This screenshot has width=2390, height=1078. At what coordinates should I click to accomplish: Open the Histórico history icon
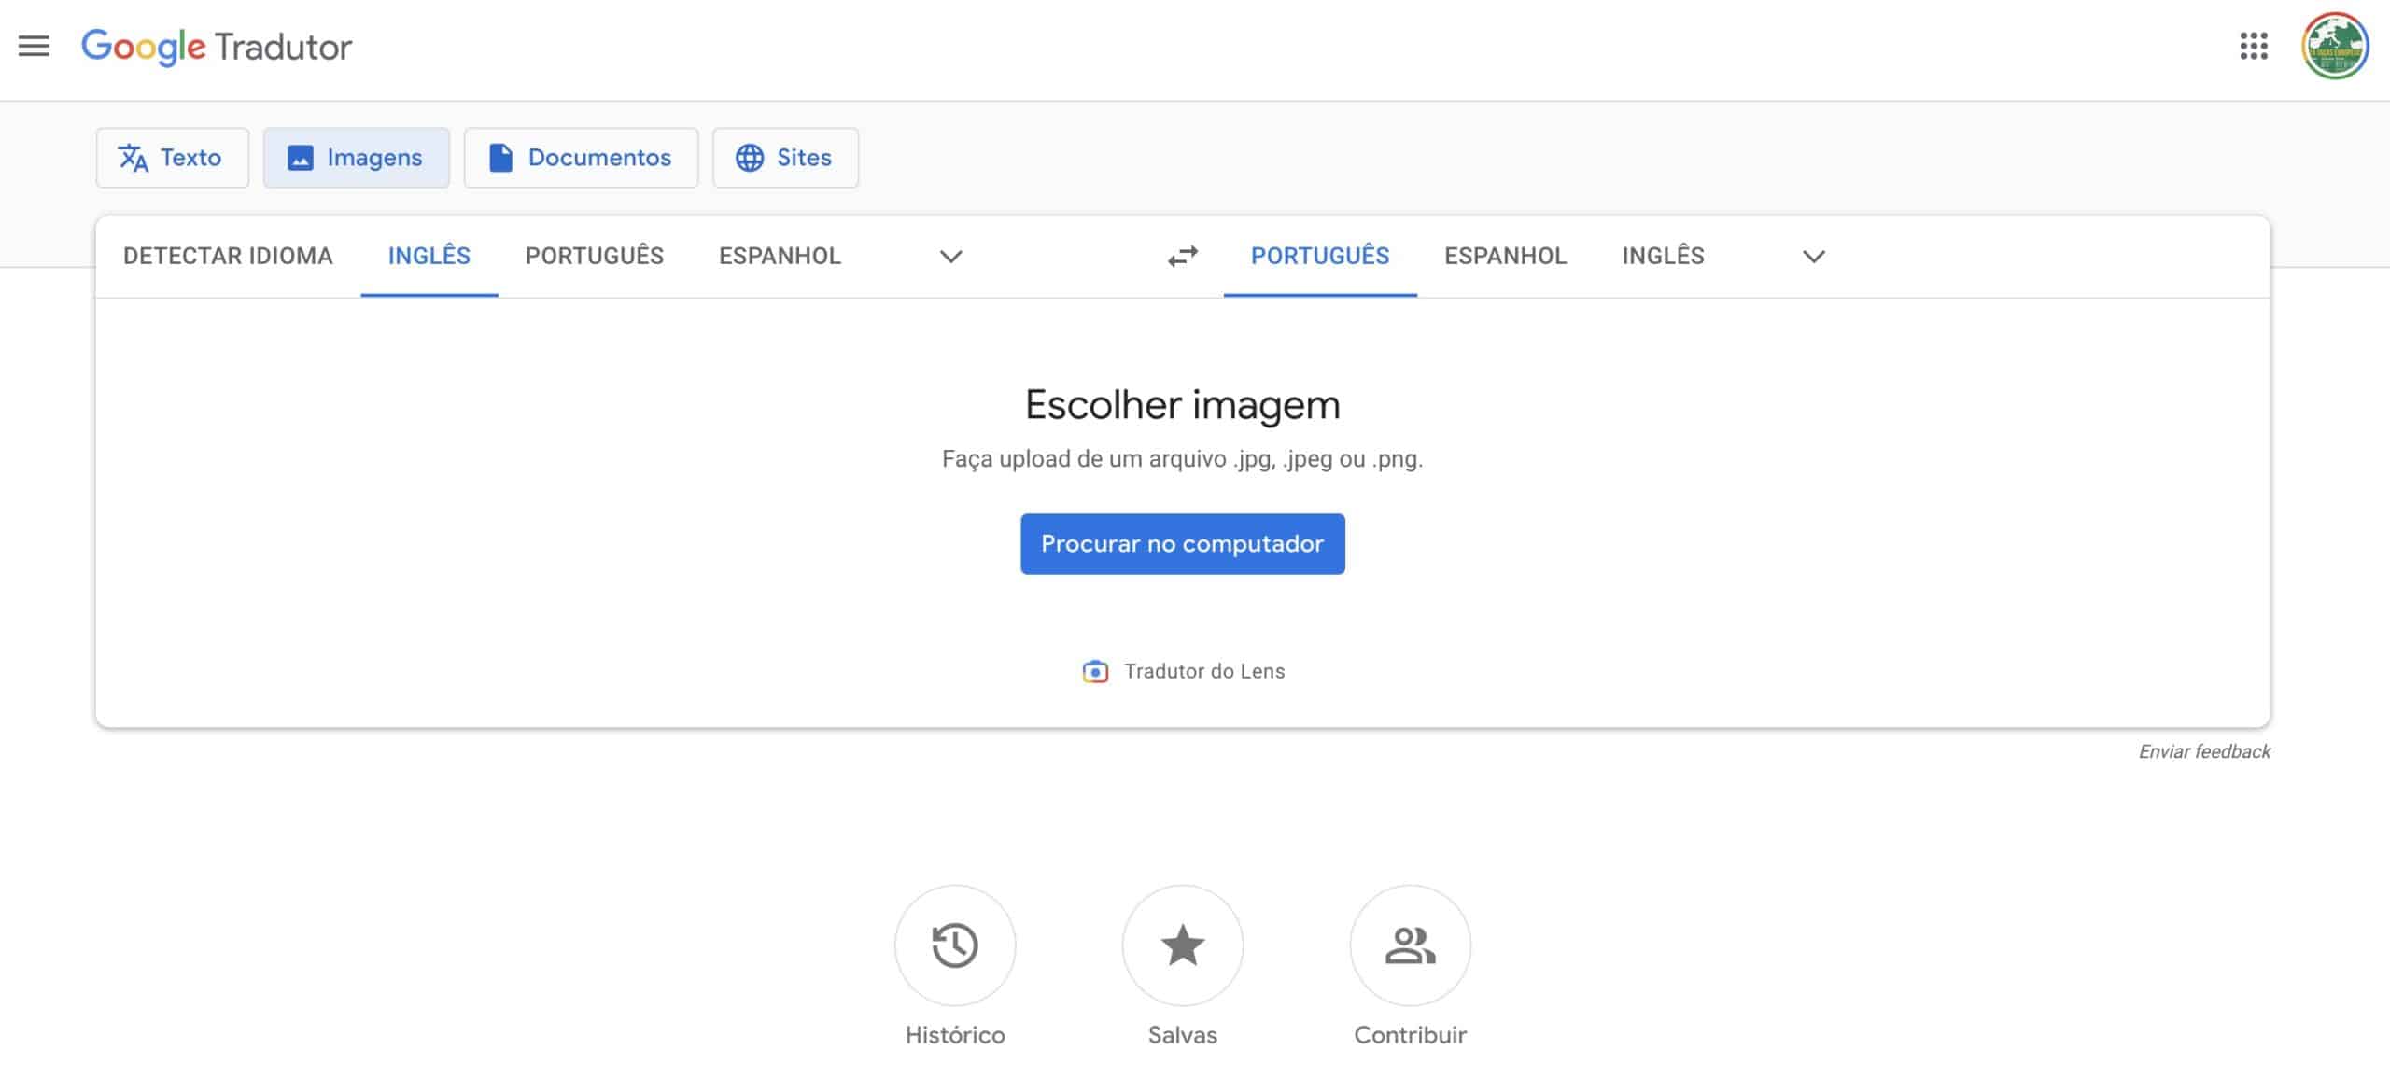tap(955, 945)
